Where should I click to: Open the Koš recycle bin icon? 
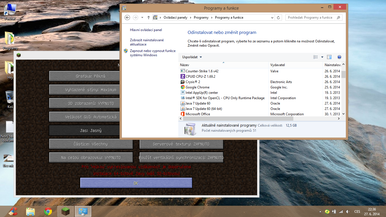coord(10,98)
